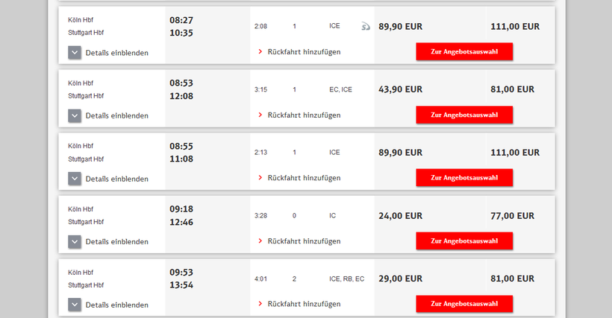Click Rückfahrt hinzufügen text on the 09:18 connection
This screenshot has height=318, width=612.
304,241
